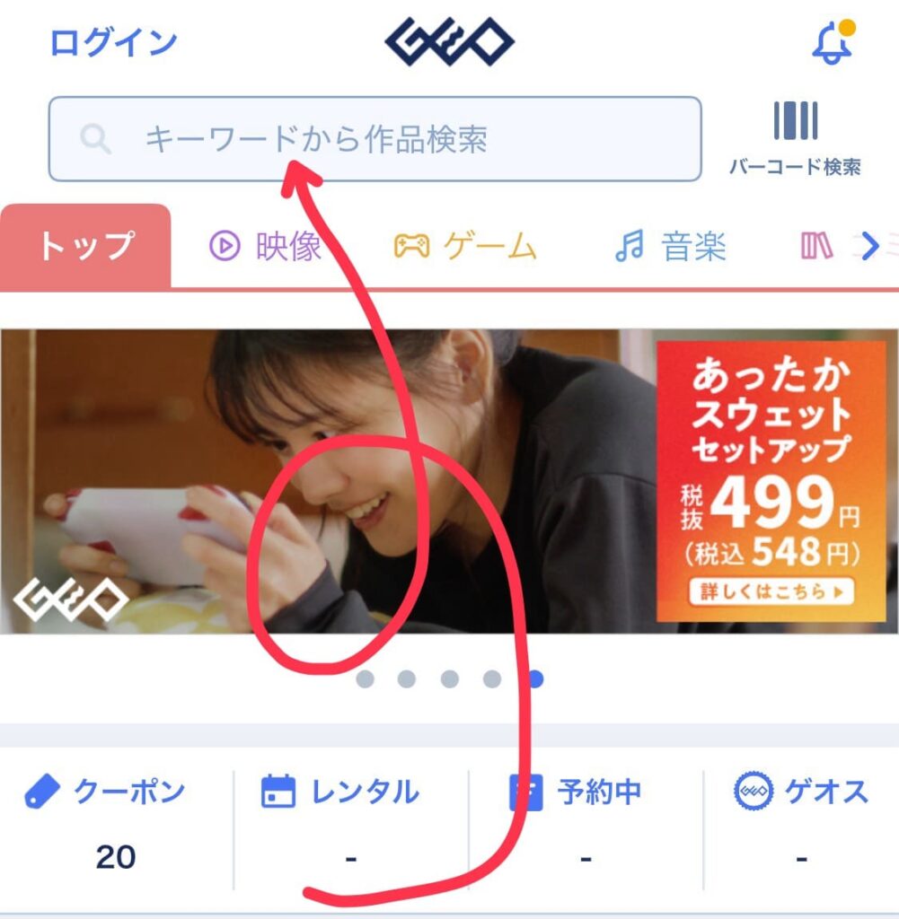Tap the ゲオス circular badge icon
899x919 pixels.
754,791
